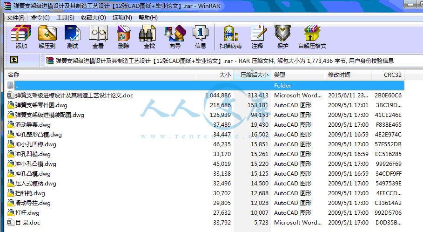Image resolution: width=423 pixels, height=232 pixels.
Task: Open the 收藏夹(O) menu
Action: pos(94,18)
